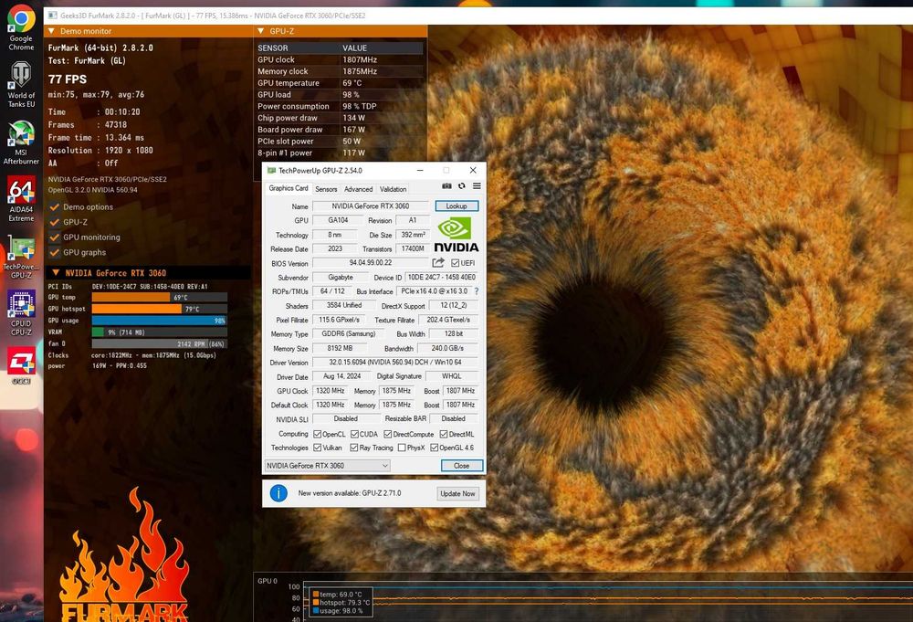Image resolution: width=913 pixels, height=622 pixels.
Task: Click the GPU temp orange bar
Action: point(131,297)
